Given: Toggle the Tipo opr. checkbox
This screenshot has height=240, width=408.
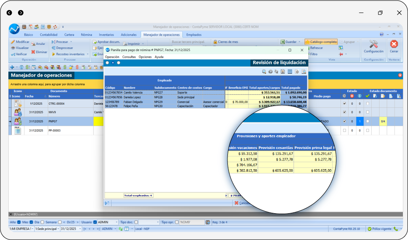Looking at the screenshot, I should pos(177,222).
